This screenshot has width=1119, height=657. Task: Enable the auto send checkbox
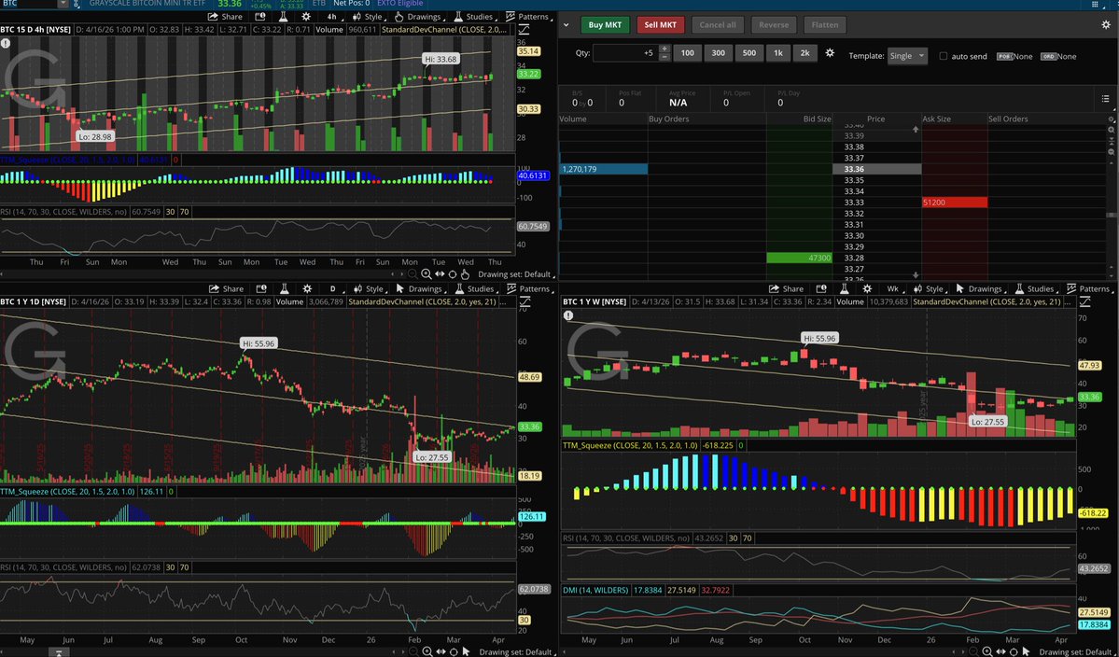click(x=944, y=56)
